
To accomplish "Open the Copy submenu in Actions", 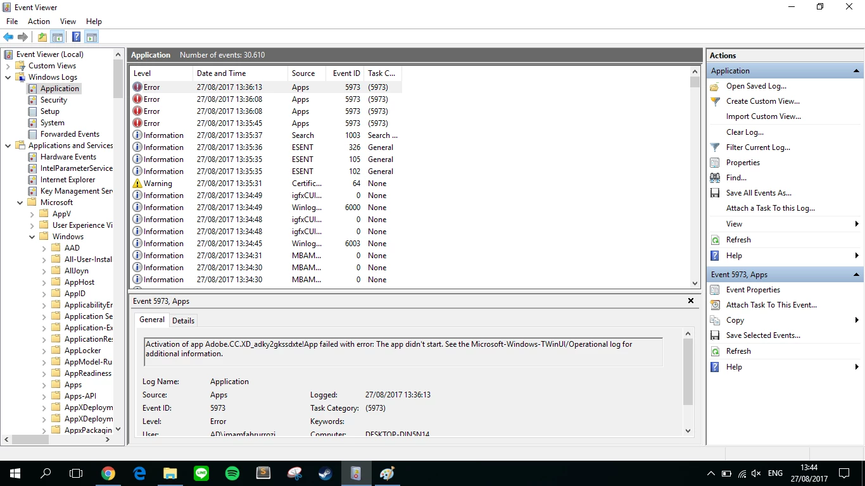I will click(x=785, y=320).
